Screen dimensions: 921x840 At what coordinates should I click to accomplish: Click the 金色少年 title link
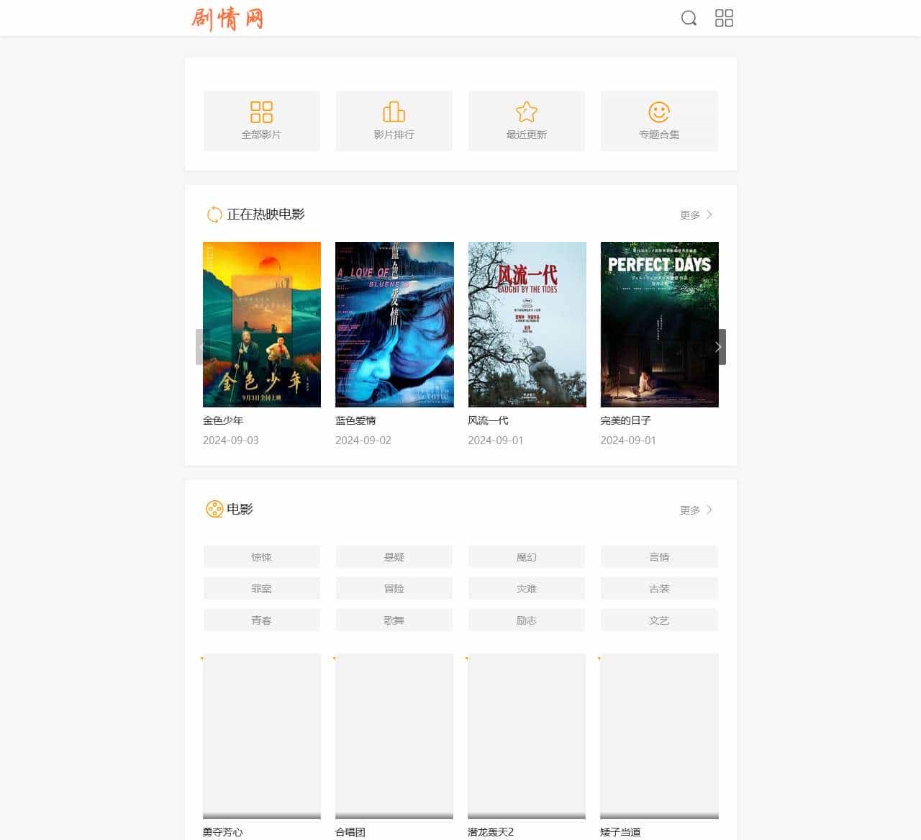[224, 420]
